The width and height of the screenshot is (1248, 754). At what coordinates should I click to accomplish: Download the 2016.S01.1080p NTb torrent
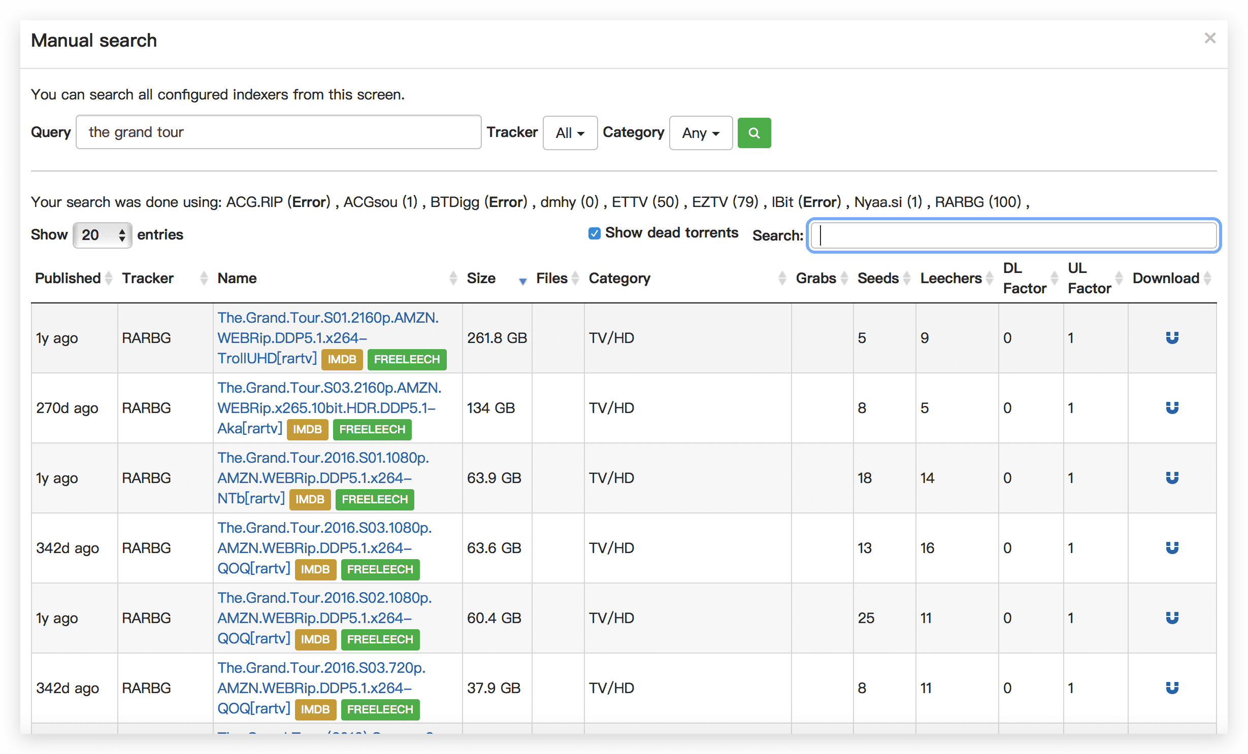(1172, 478)
